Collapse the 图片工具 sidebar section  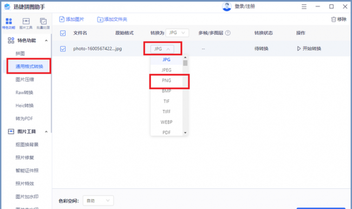tap(46, 132)
